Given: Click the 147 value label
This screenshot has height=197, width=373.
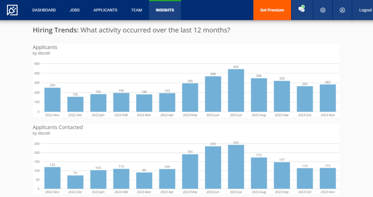Looking at the screenshot, I should (282, 160).
